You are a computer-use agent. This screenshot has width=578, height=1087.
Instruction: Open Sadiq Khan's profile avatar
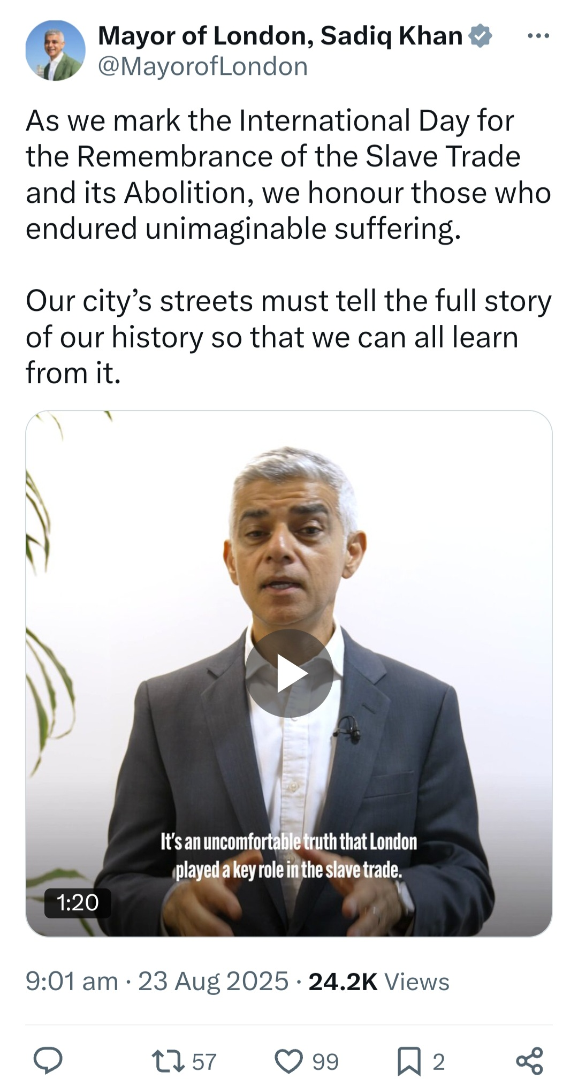click(55, 50)
